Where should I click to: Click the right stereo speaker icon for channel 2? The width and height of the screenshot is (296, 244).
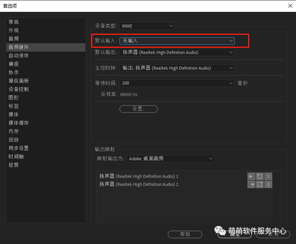[251, 184]
